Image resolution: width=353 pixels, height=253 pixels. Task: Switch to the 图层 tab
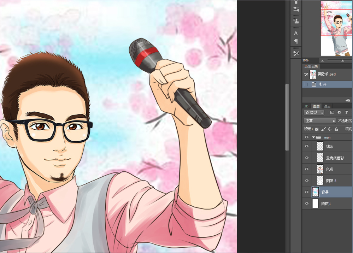point(316,106)
